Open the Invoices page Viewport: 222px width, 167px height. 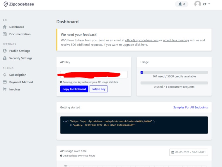point(15,89)
